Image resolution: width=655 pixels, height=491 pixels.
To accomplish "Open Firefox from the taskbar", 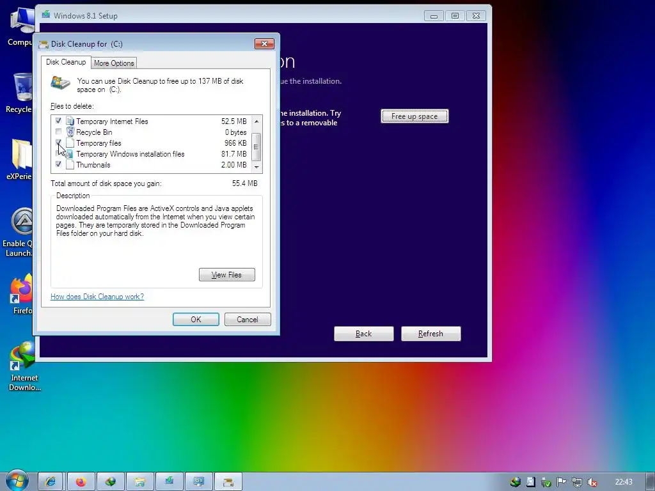I will pos(81,482).
